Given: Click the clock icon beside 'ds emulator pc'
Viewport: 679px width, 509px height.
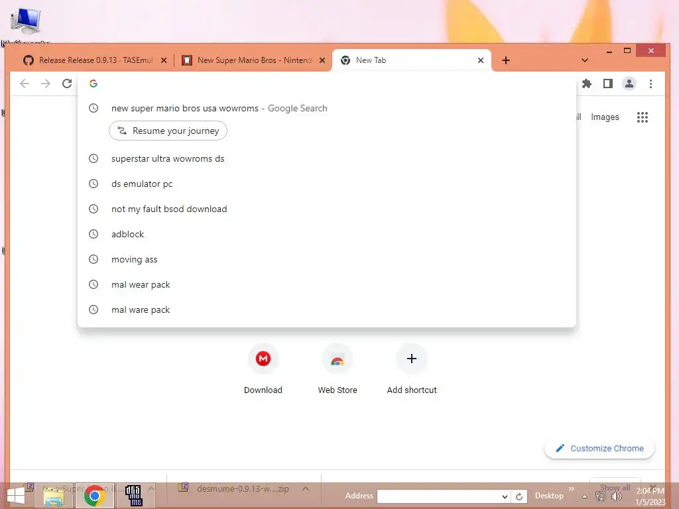Looking at the screenshot, I should click(x=93, y=184).
